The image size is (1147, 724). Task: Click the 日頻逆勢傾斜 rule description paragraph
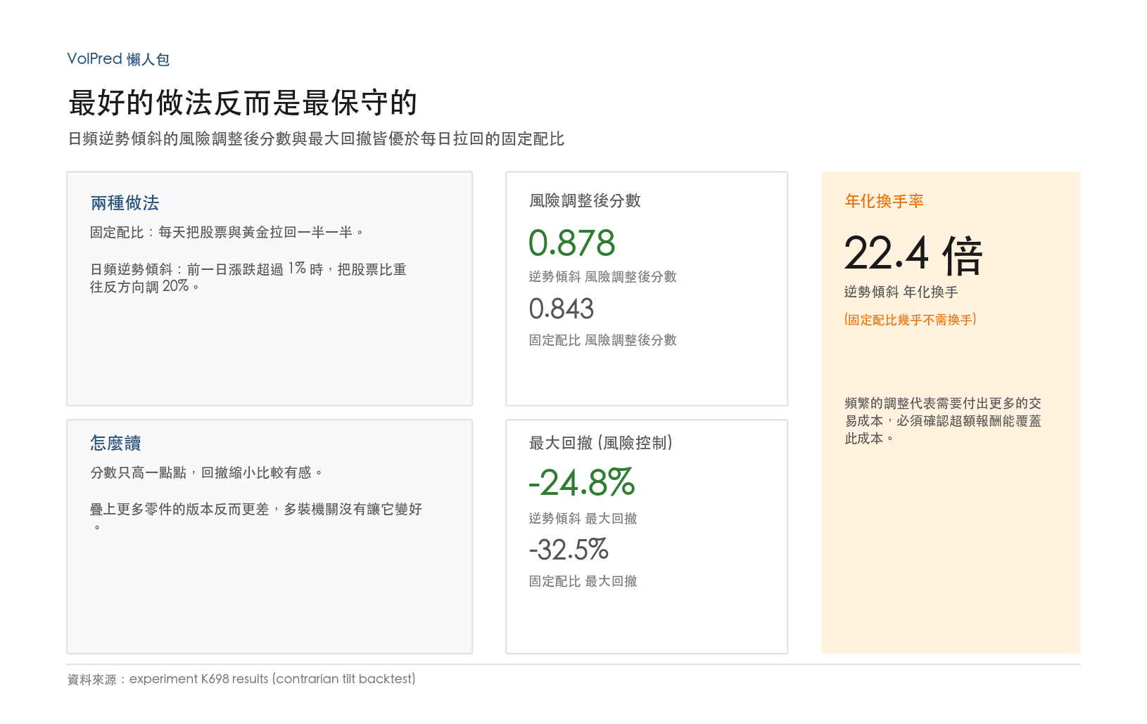pyautogui.click(x=248, y=278)
